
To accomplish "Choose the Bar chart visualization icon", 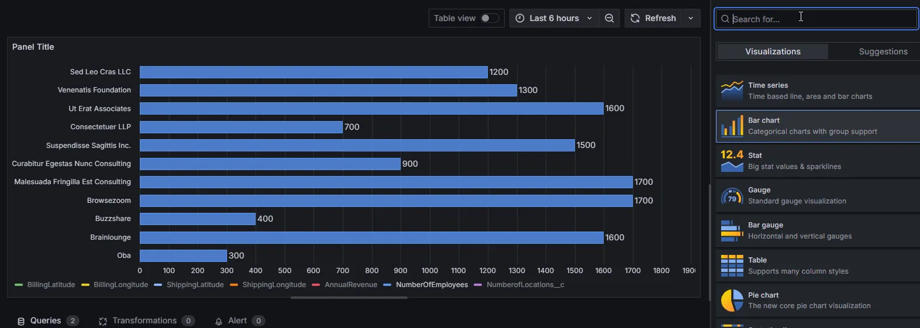I will pyautogui.click(x=732, y=126).
